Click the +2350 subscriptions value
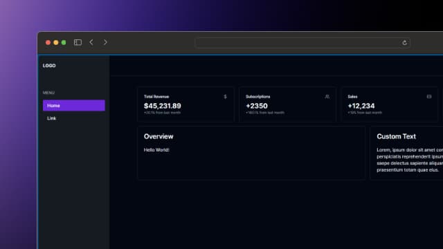 point(257,106)
